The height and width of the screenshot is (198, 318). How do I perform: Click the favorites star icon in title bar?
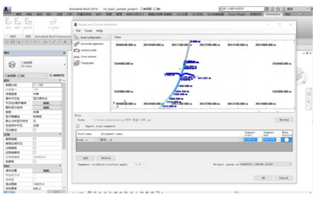(x=278, y=9)
